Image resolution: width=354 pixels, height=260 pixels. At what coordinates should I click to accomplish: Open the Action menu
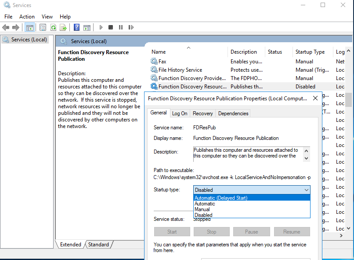(27, 16)
